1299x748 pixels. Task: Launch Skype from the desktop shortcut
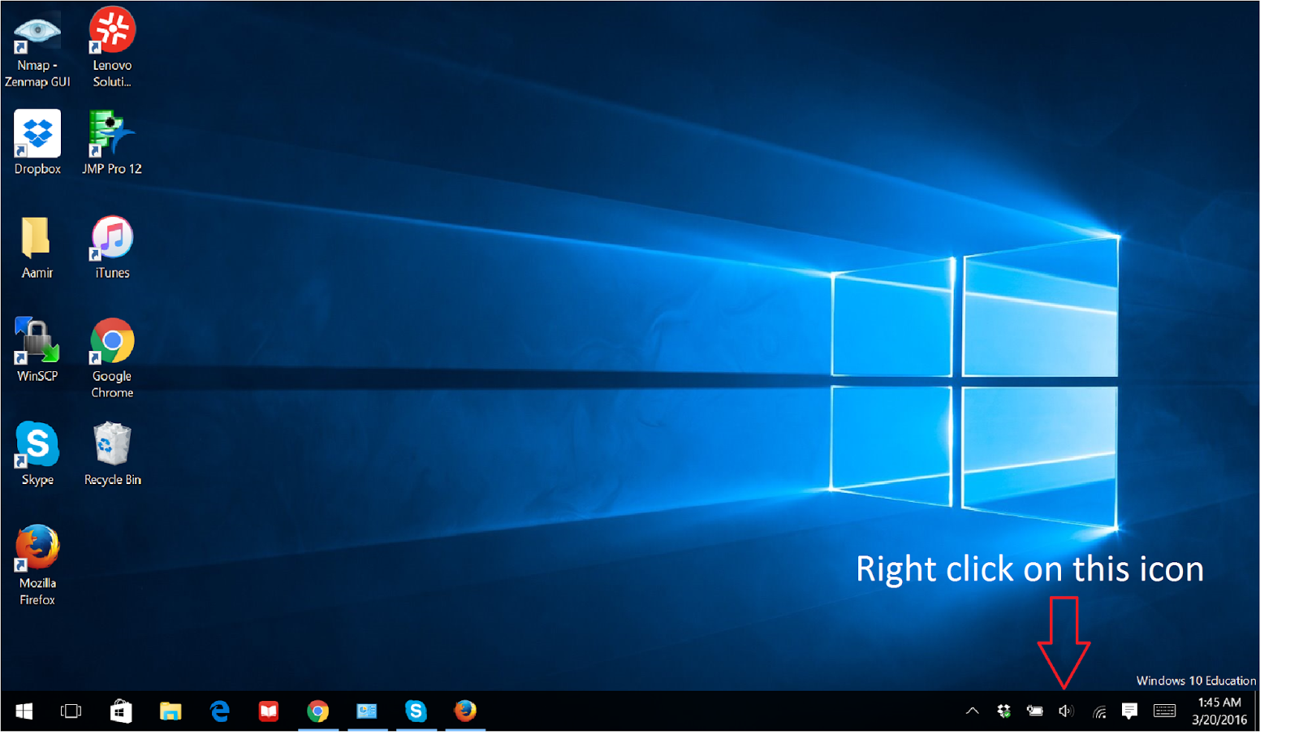(x=37, y=448)
